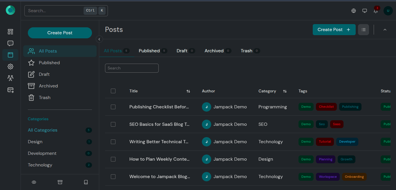Click the Publishing tag

click(350, 107)
